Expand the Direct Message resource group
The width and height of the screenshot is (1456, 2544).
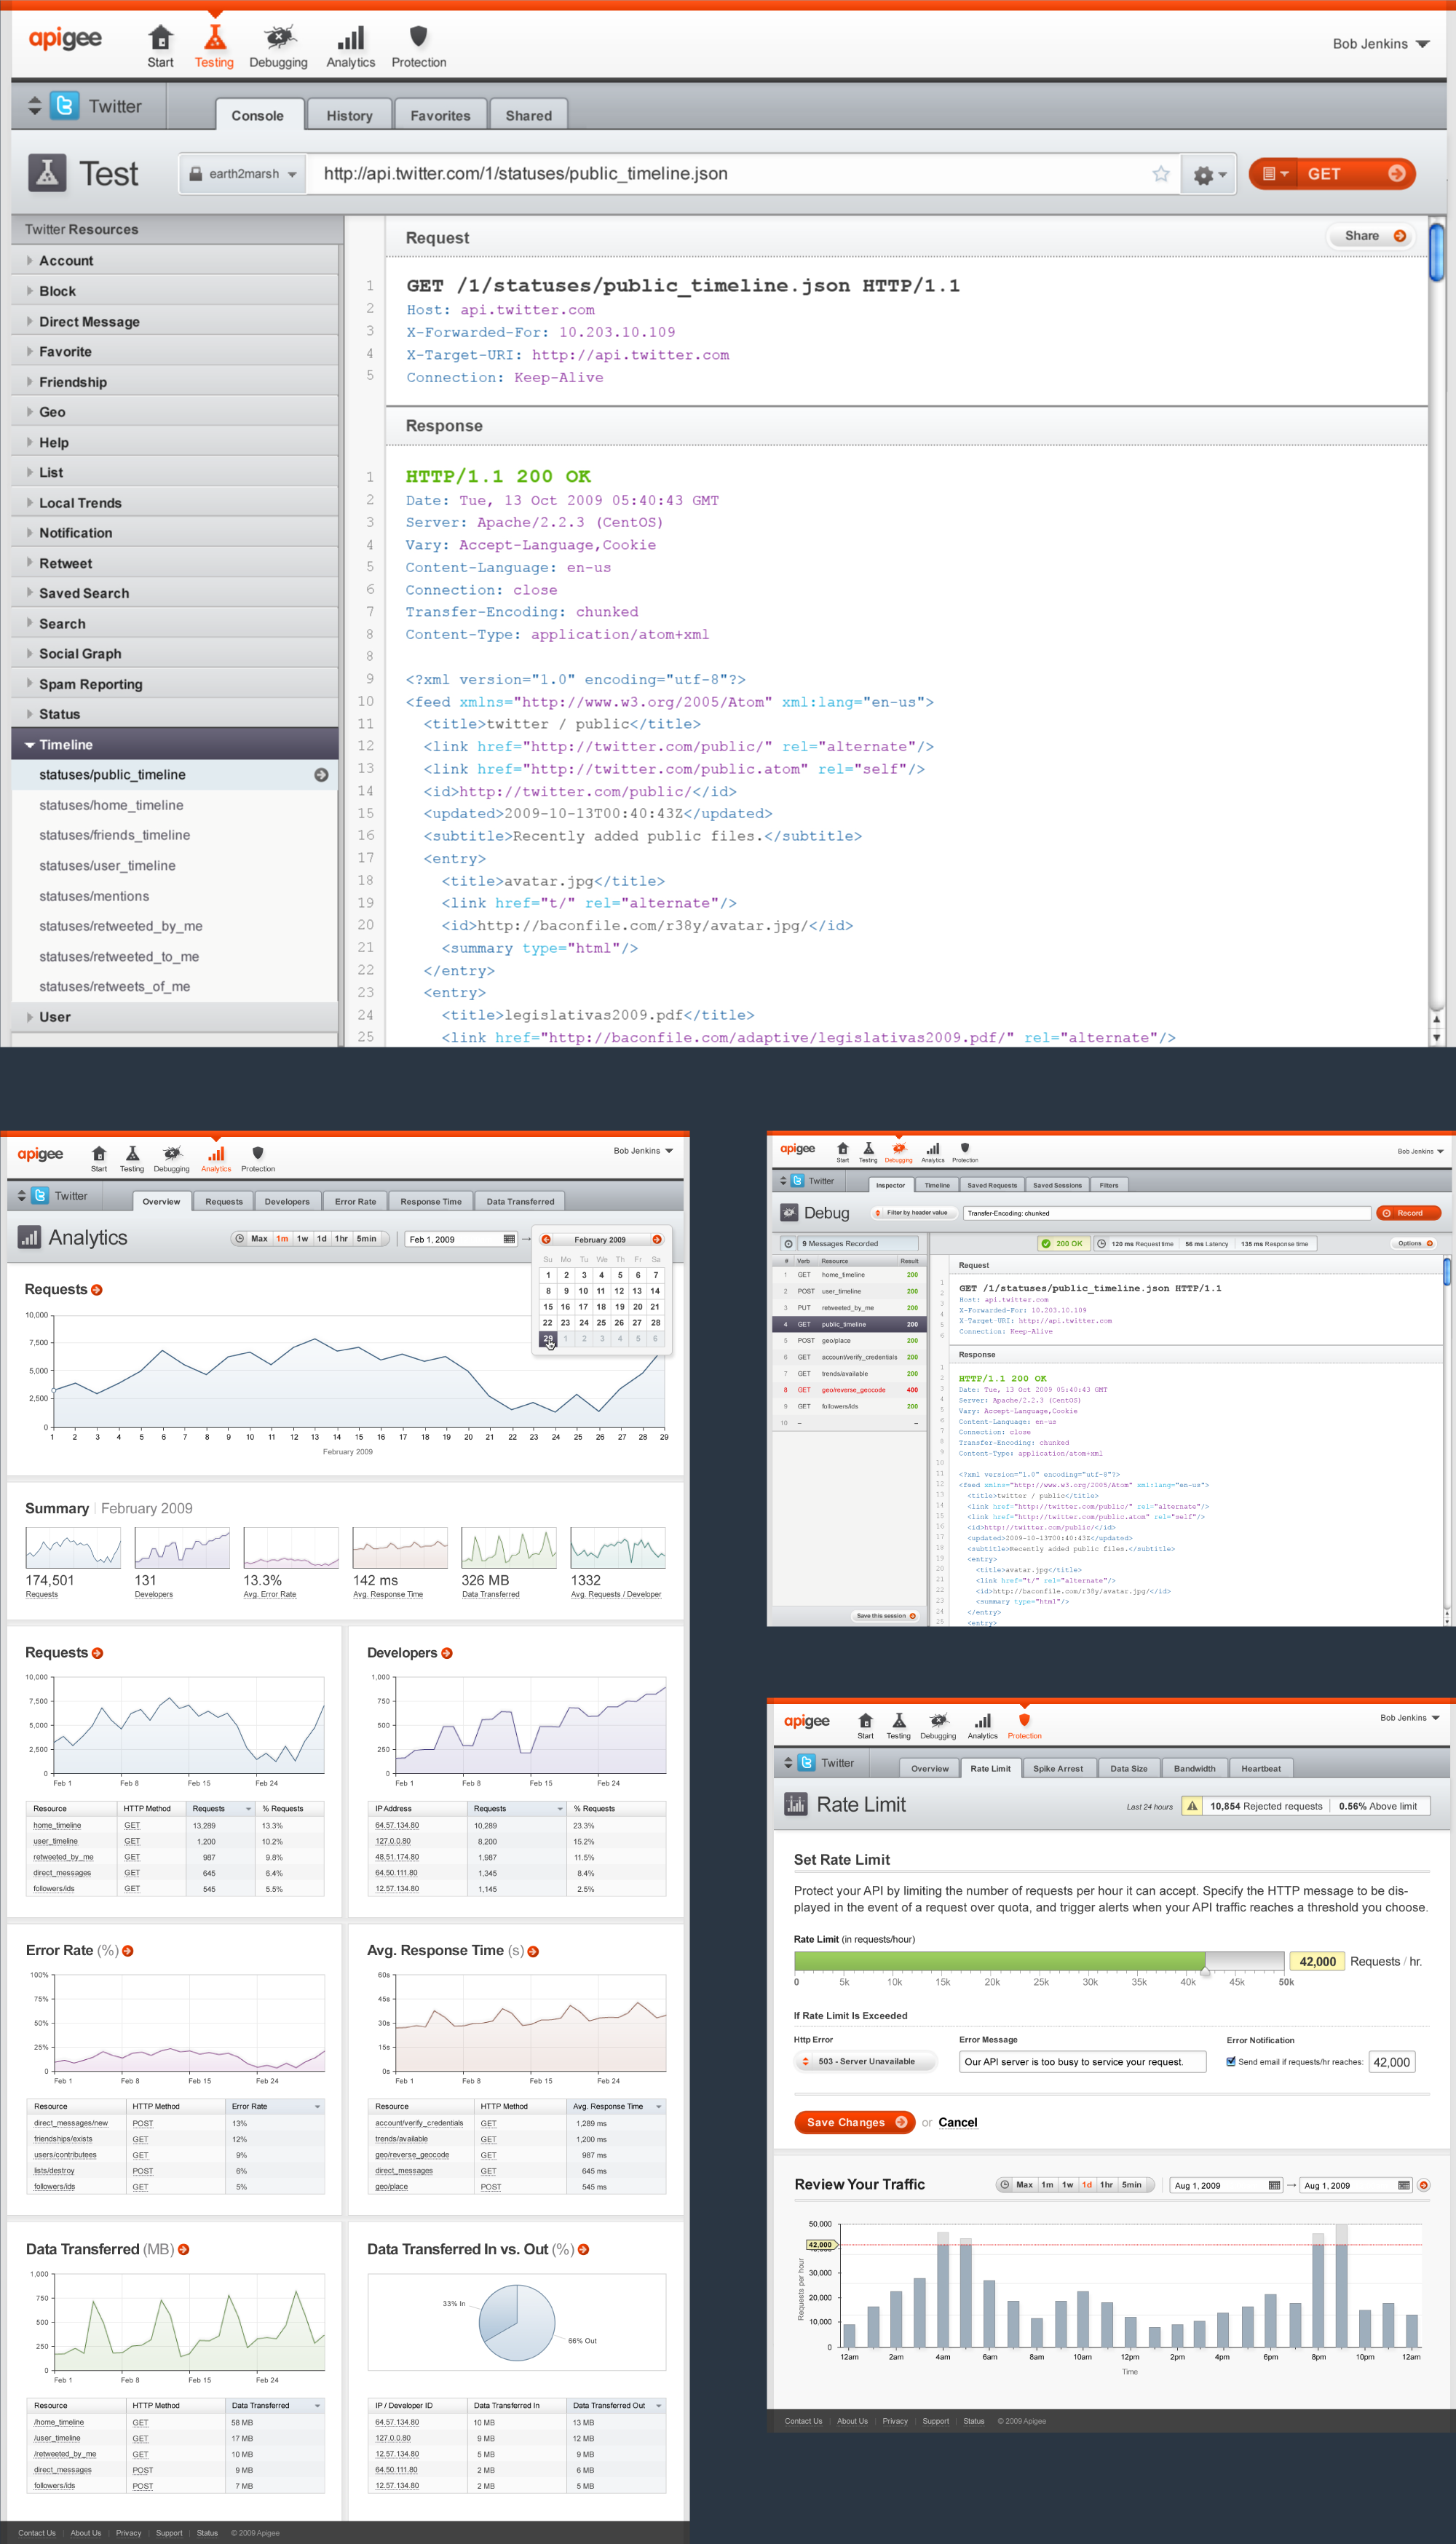tap(89, 322)
